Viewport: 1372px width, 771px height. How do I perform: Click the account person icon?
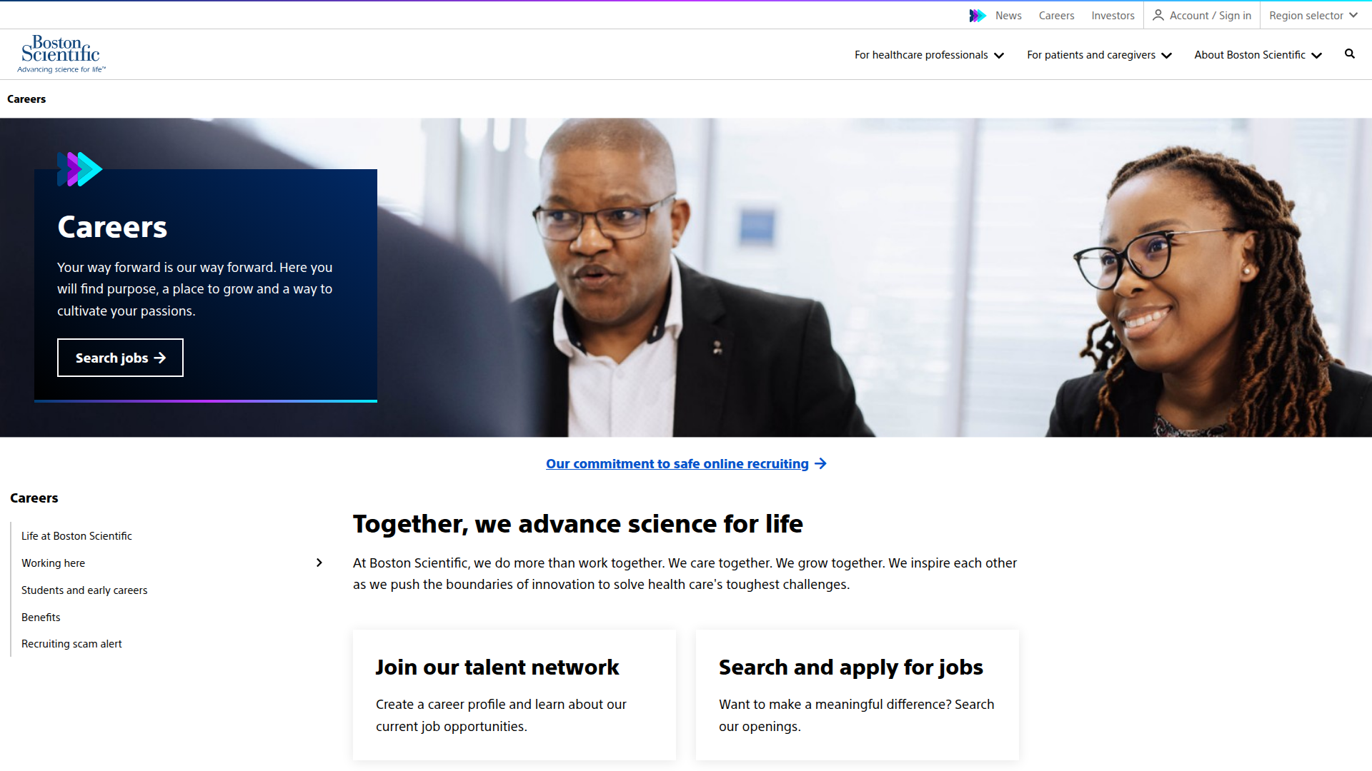(1158, 15)
